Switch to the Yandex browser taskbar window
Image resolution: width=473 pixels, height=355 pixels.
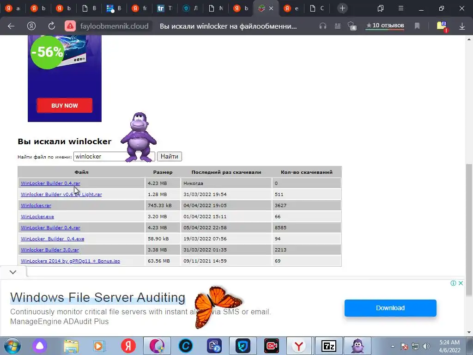(x=299, y=346)
